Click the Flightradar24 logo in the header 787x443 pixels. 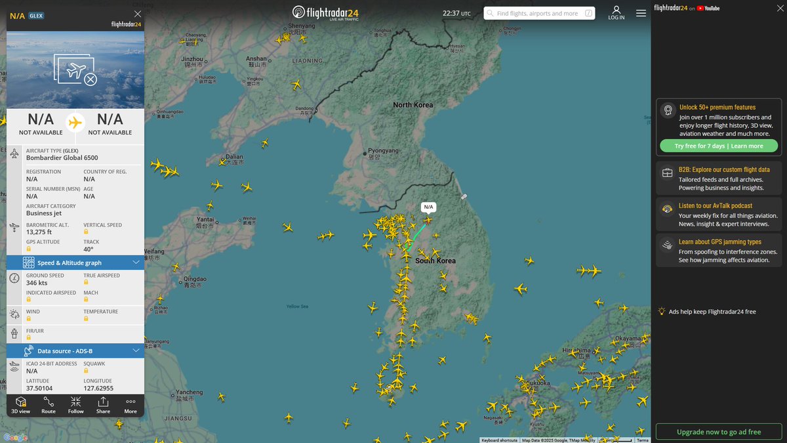pyautogui.click(x=325, y=13)
